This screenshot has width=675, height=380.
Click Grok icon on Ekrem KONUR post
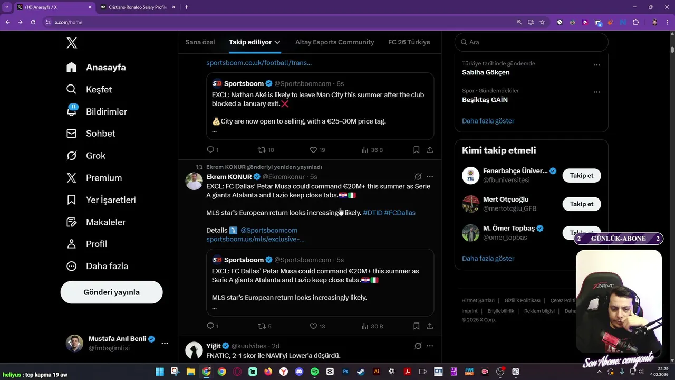pos(418,177)
